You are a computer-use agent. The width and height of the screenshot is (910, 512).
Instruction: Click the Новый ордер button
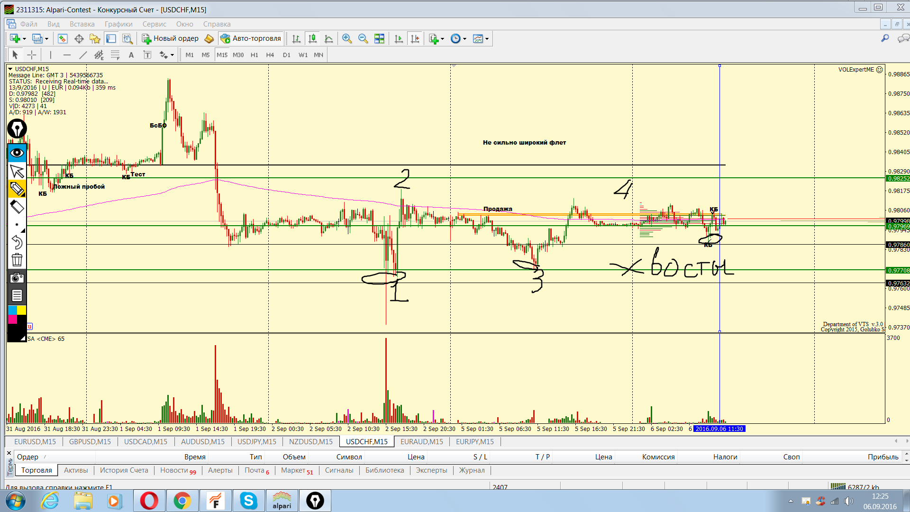tap(170, 39)
